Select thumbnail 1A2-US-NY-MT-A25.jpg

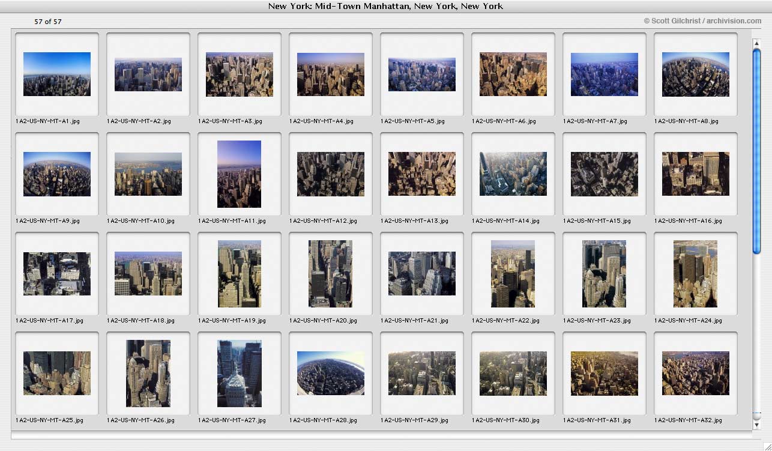point(57,374)
